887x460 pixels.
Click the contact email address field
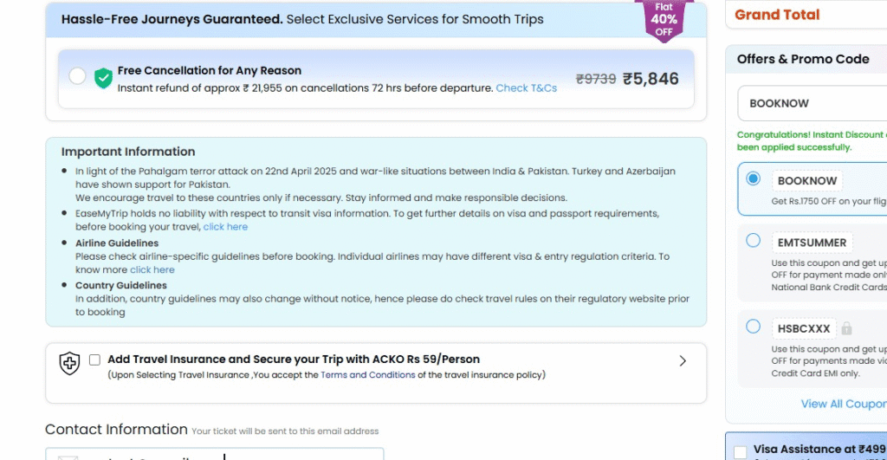point(215,454)
